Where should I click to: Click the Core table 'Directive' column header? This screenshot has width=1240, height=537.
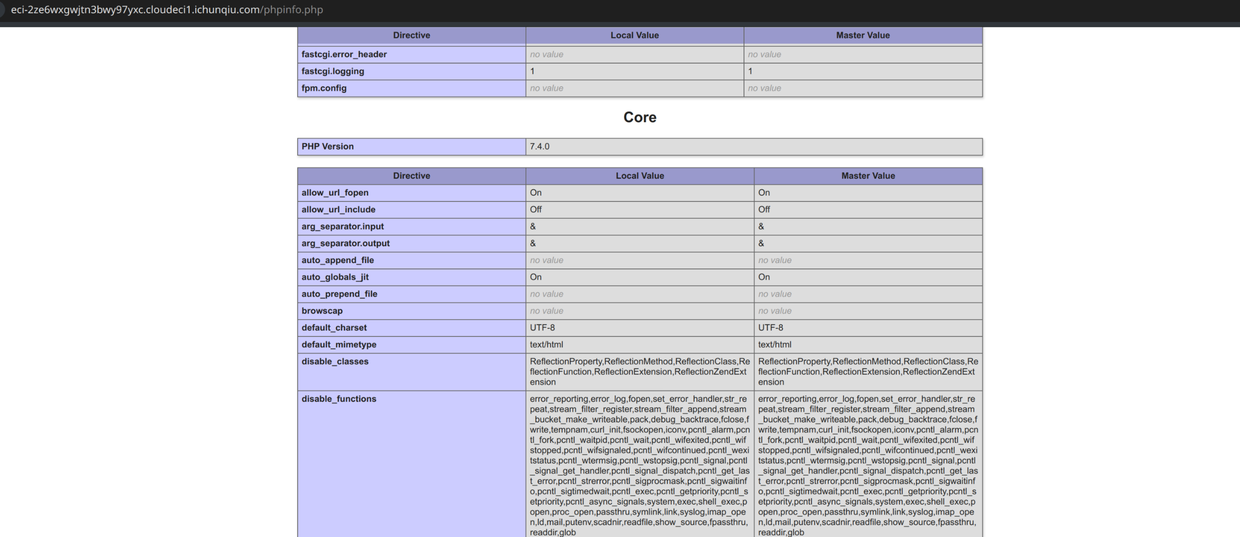click(411, 176)
